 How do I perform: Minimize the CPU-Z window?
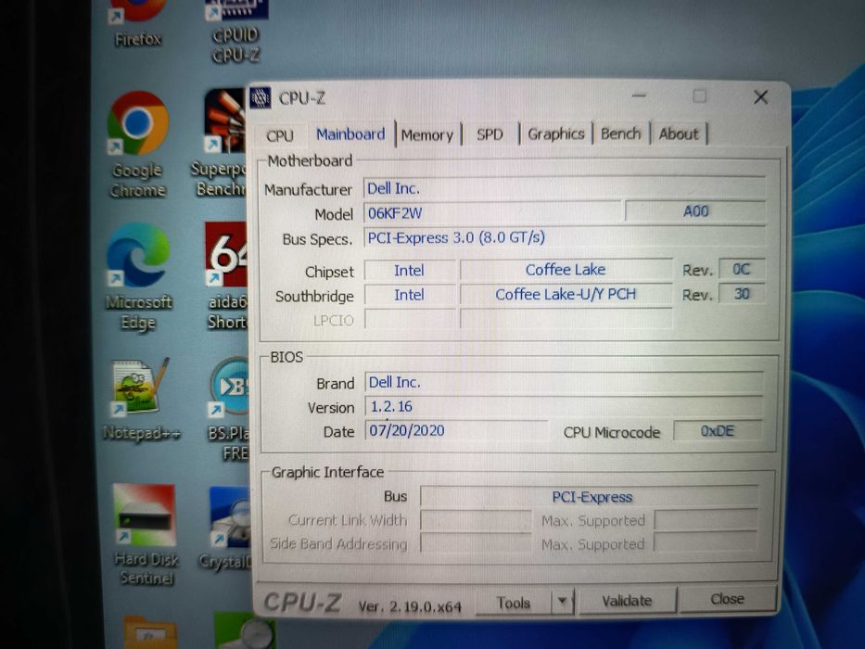pos(639,96)
